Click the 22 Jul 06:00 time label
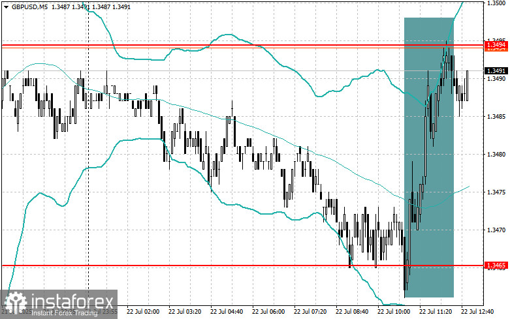Viewport: 510px width, 319px height. click(268, 312)
